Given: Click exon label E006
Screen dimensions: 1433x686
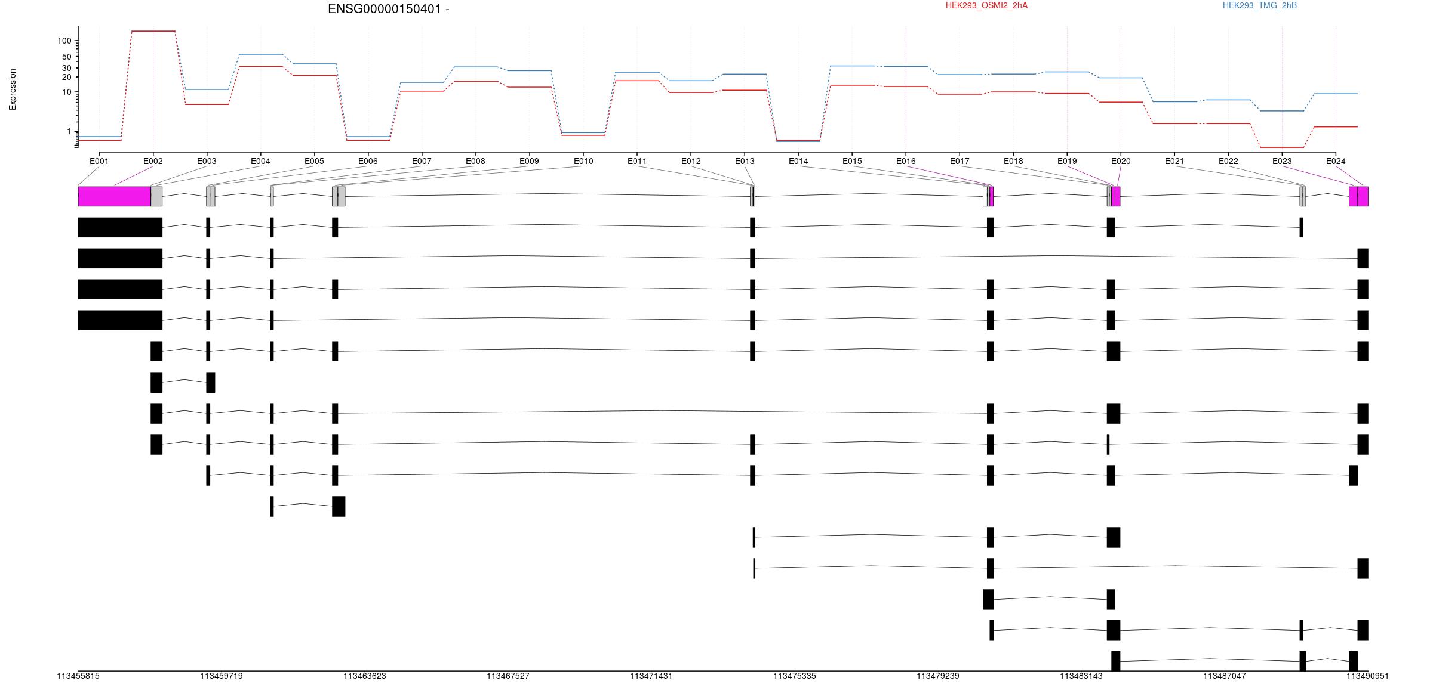Looking at the screenshot, I should 368,161.
